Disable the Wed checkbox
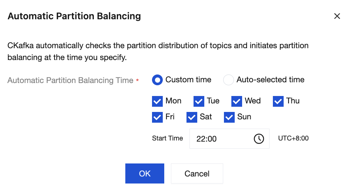350x192 pixels. [237, 101]
